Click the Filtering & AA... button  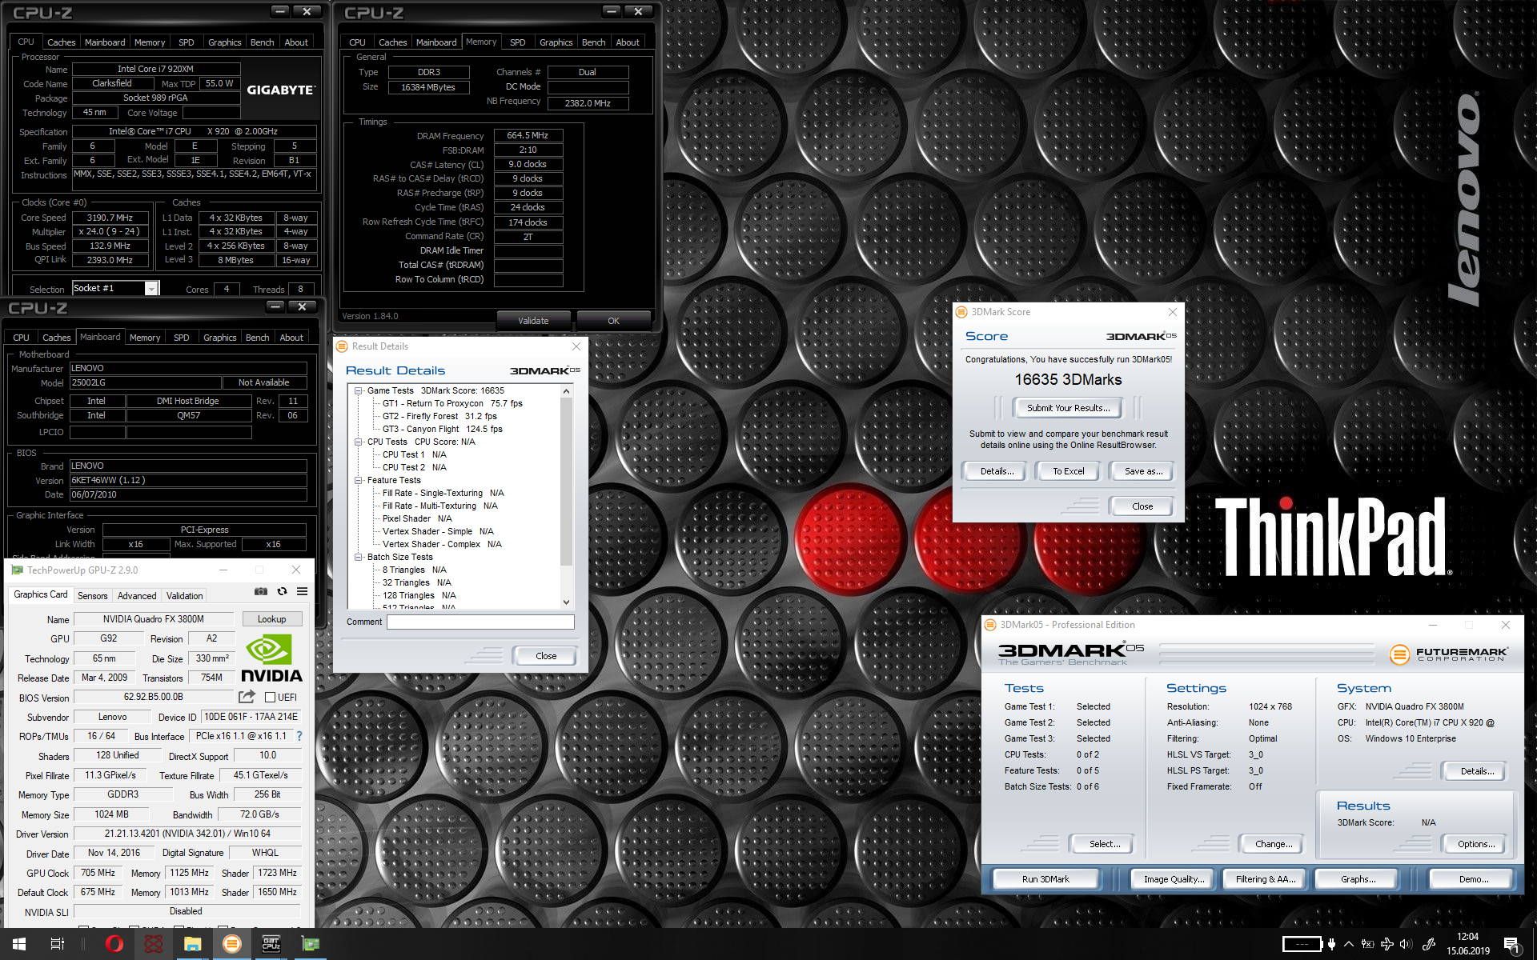tap(1265, 878)
